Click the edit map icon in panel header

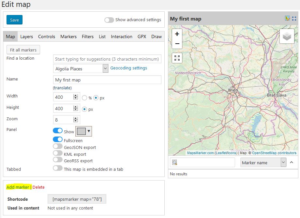[287, 18]
